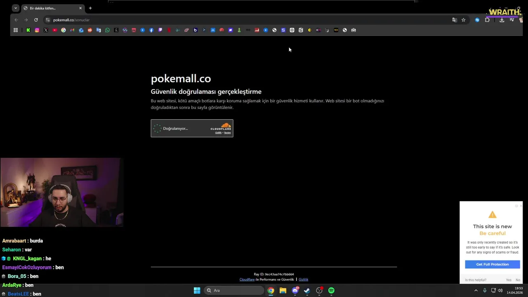528x297 pixels.
Task: Click chat username EsmayiCokOzluyorum
Action: pos(26,267)
